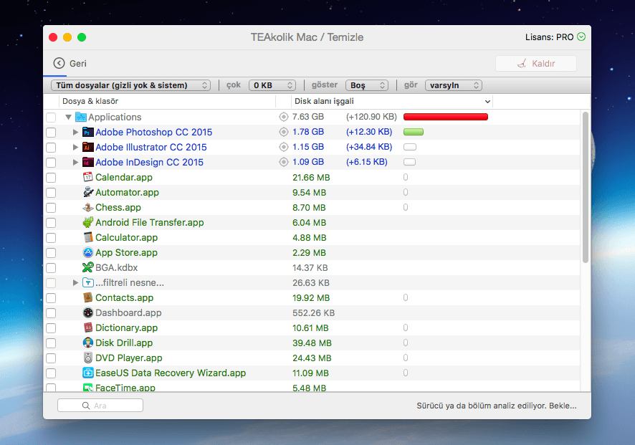Tick the EaseUS Data Recovery Wizard checkbox

pos(51,373)
